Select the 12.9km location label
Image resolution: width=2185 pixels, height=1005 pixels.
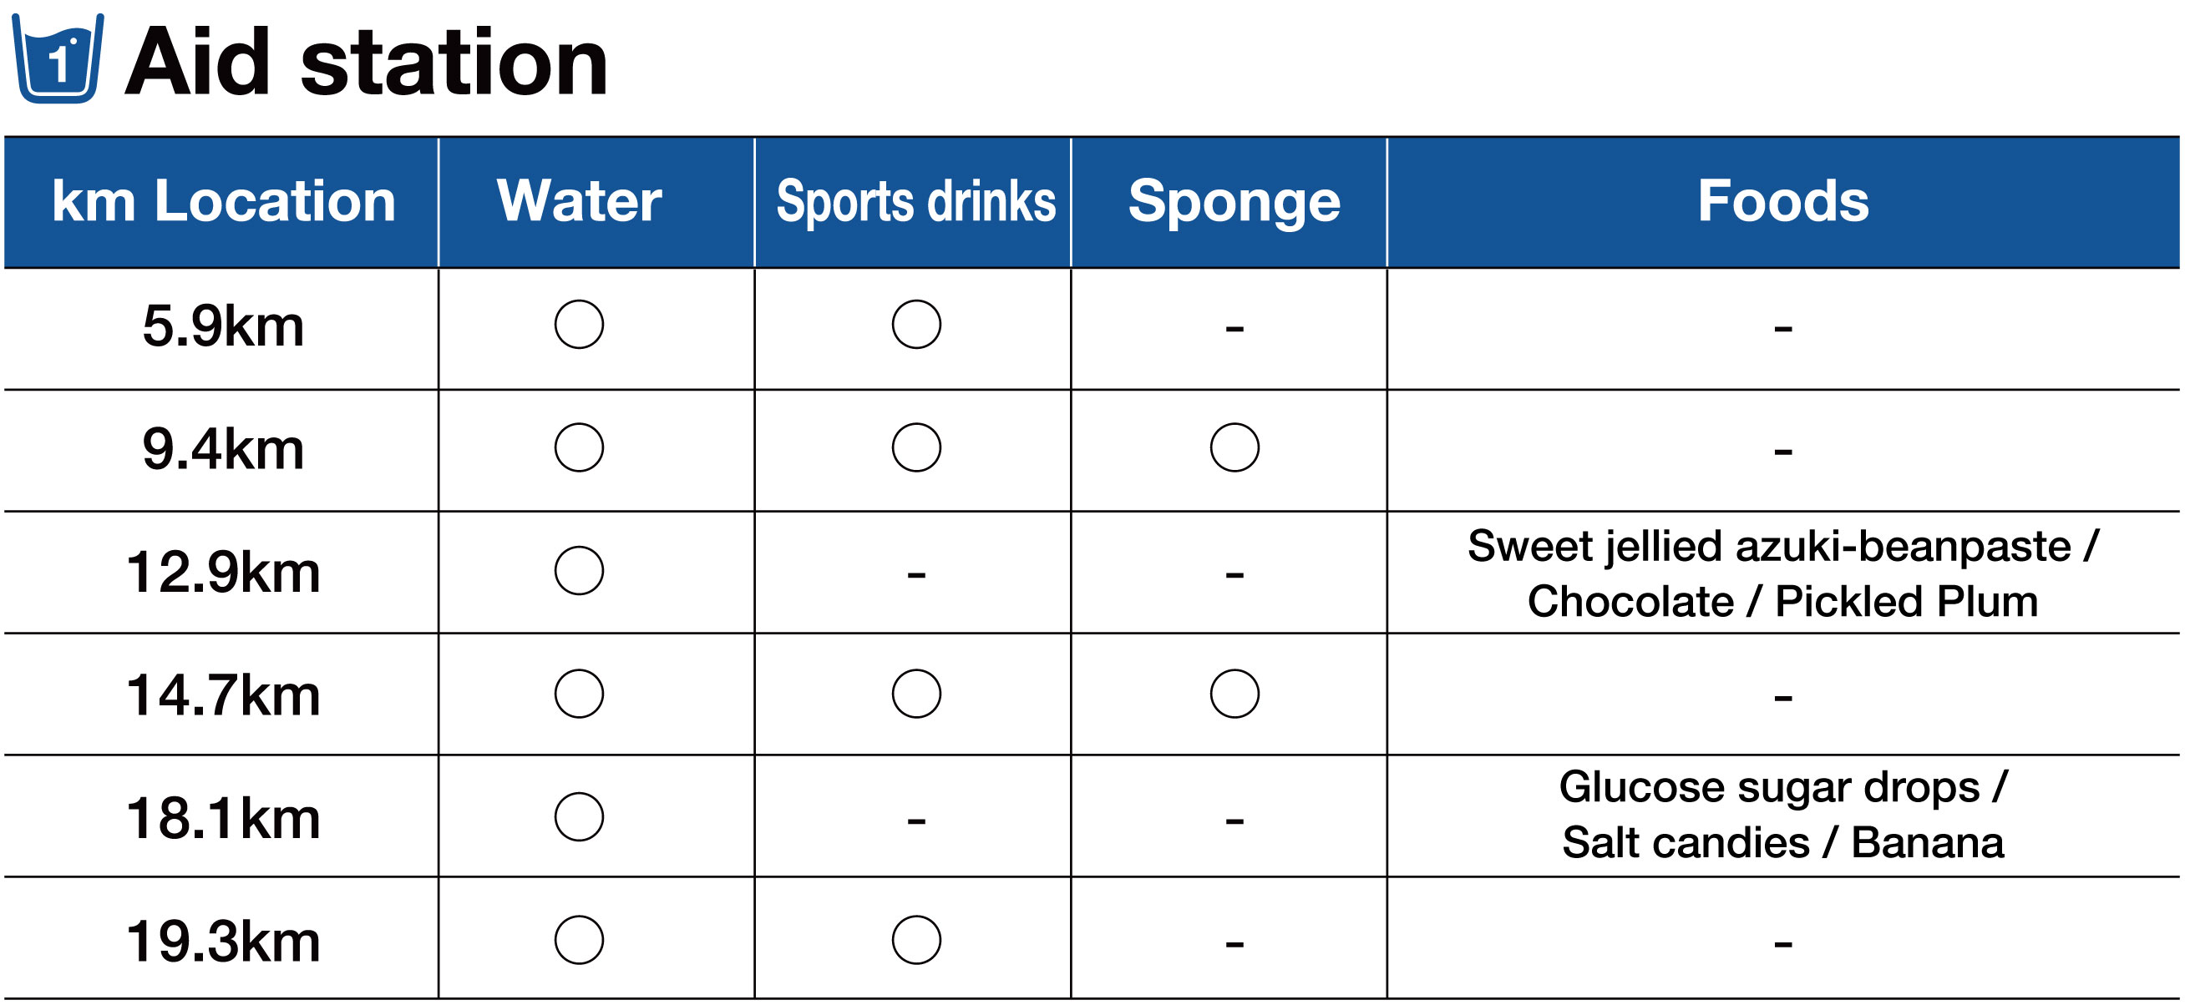223,572
